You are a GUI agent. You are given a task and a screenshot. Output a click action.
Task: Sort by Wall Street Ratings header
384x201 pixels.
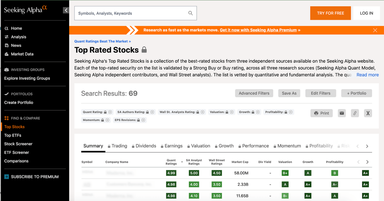tap(217, 162)
